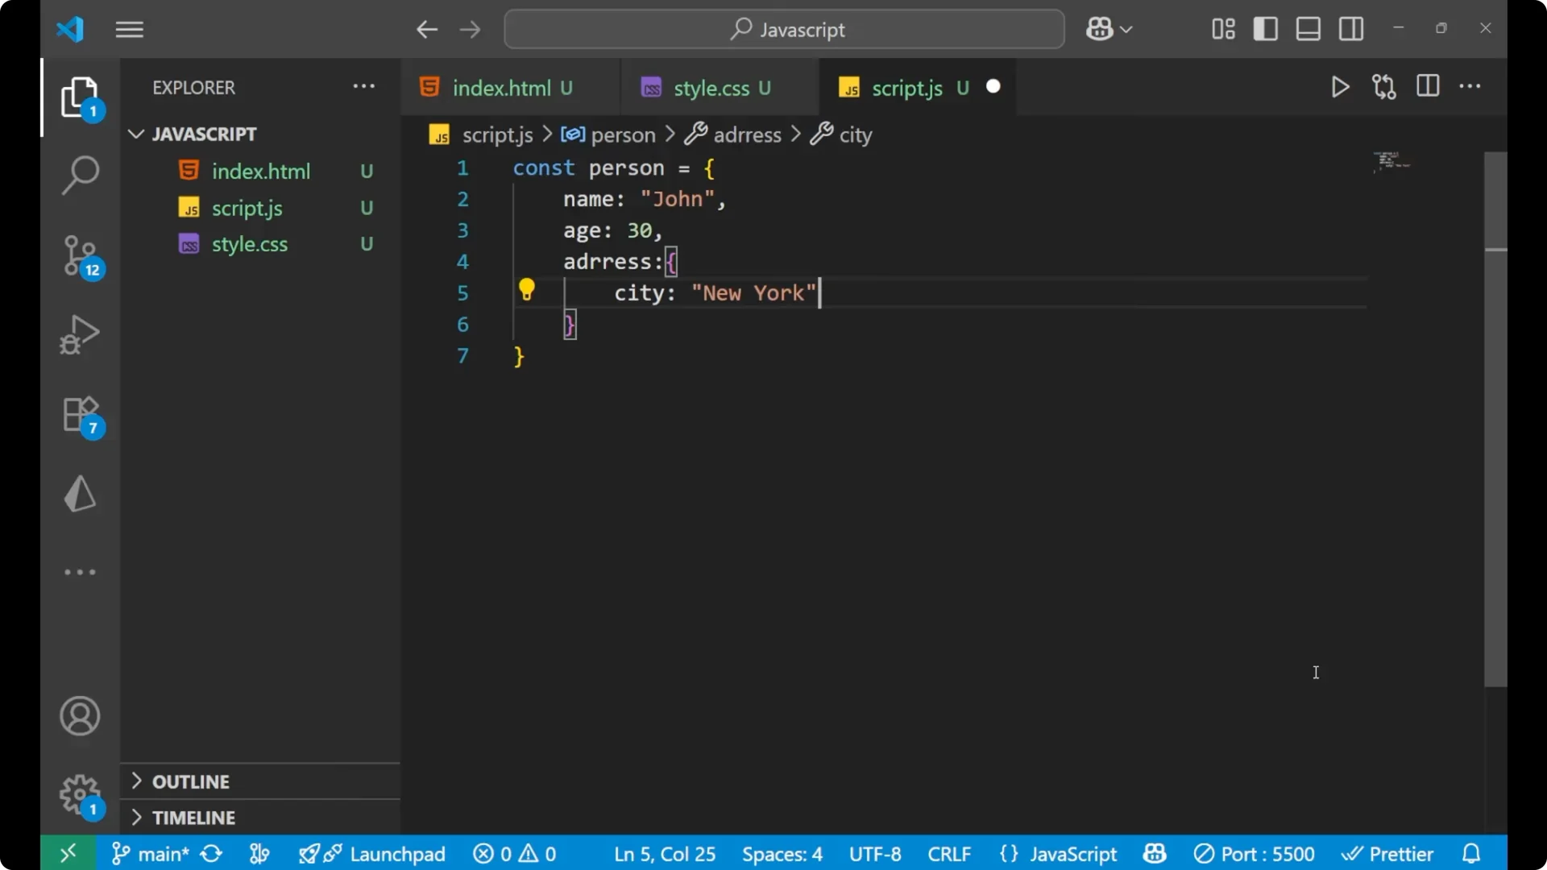Open Manage settings gear
The image size is (1547, 870).
80,794
